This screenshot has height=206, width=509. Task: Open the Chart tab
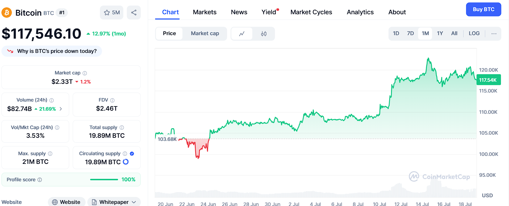[170, 12]
